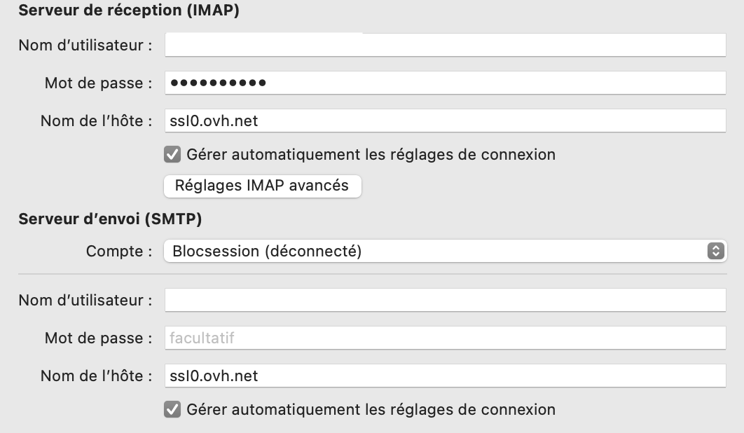744x433 pixels.
Task: Click SMTP "Gérer automatiquement" label text
Action: coord(371,409)
